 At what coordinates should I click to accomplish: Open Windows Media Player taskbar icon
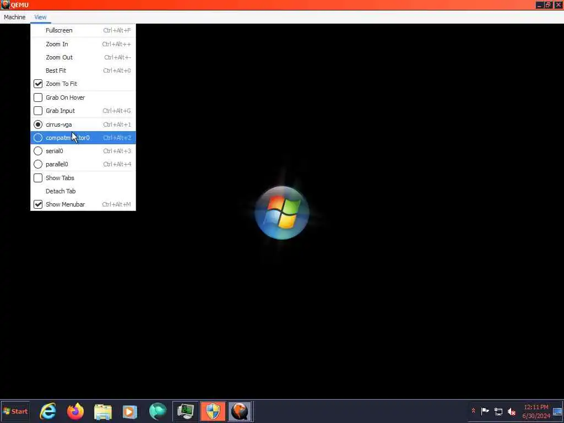(130, 411)
